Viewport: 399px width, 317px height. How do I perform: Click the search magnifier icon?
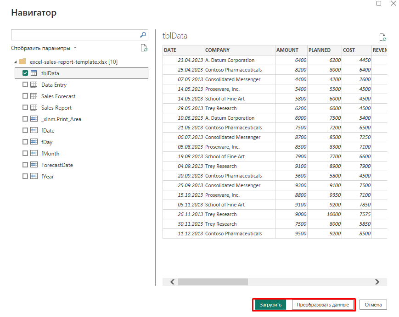pos(143,35)
